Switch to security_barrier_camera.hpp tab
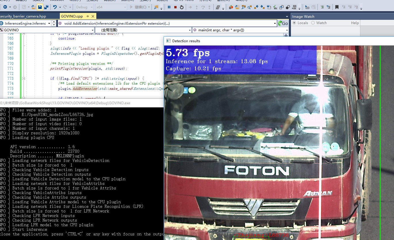This screenshot has height=240, width=394. (23, 16)
